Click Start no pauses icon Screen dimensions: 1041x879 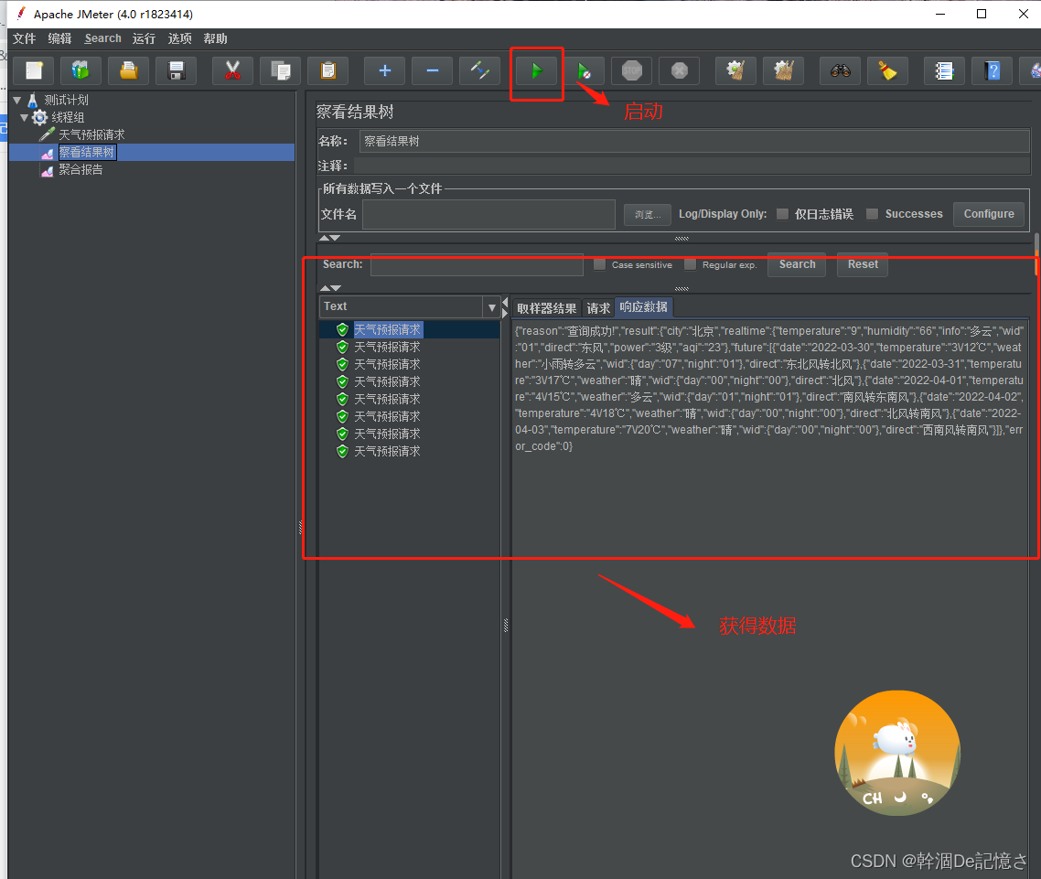pos(585,70)
